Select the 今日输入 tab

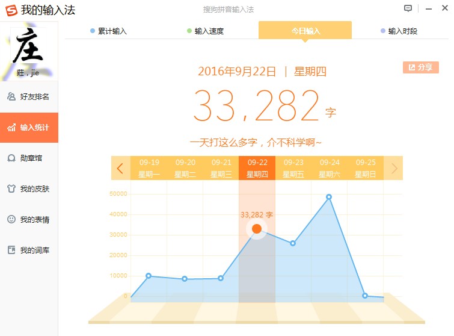[x=305, y=30]
